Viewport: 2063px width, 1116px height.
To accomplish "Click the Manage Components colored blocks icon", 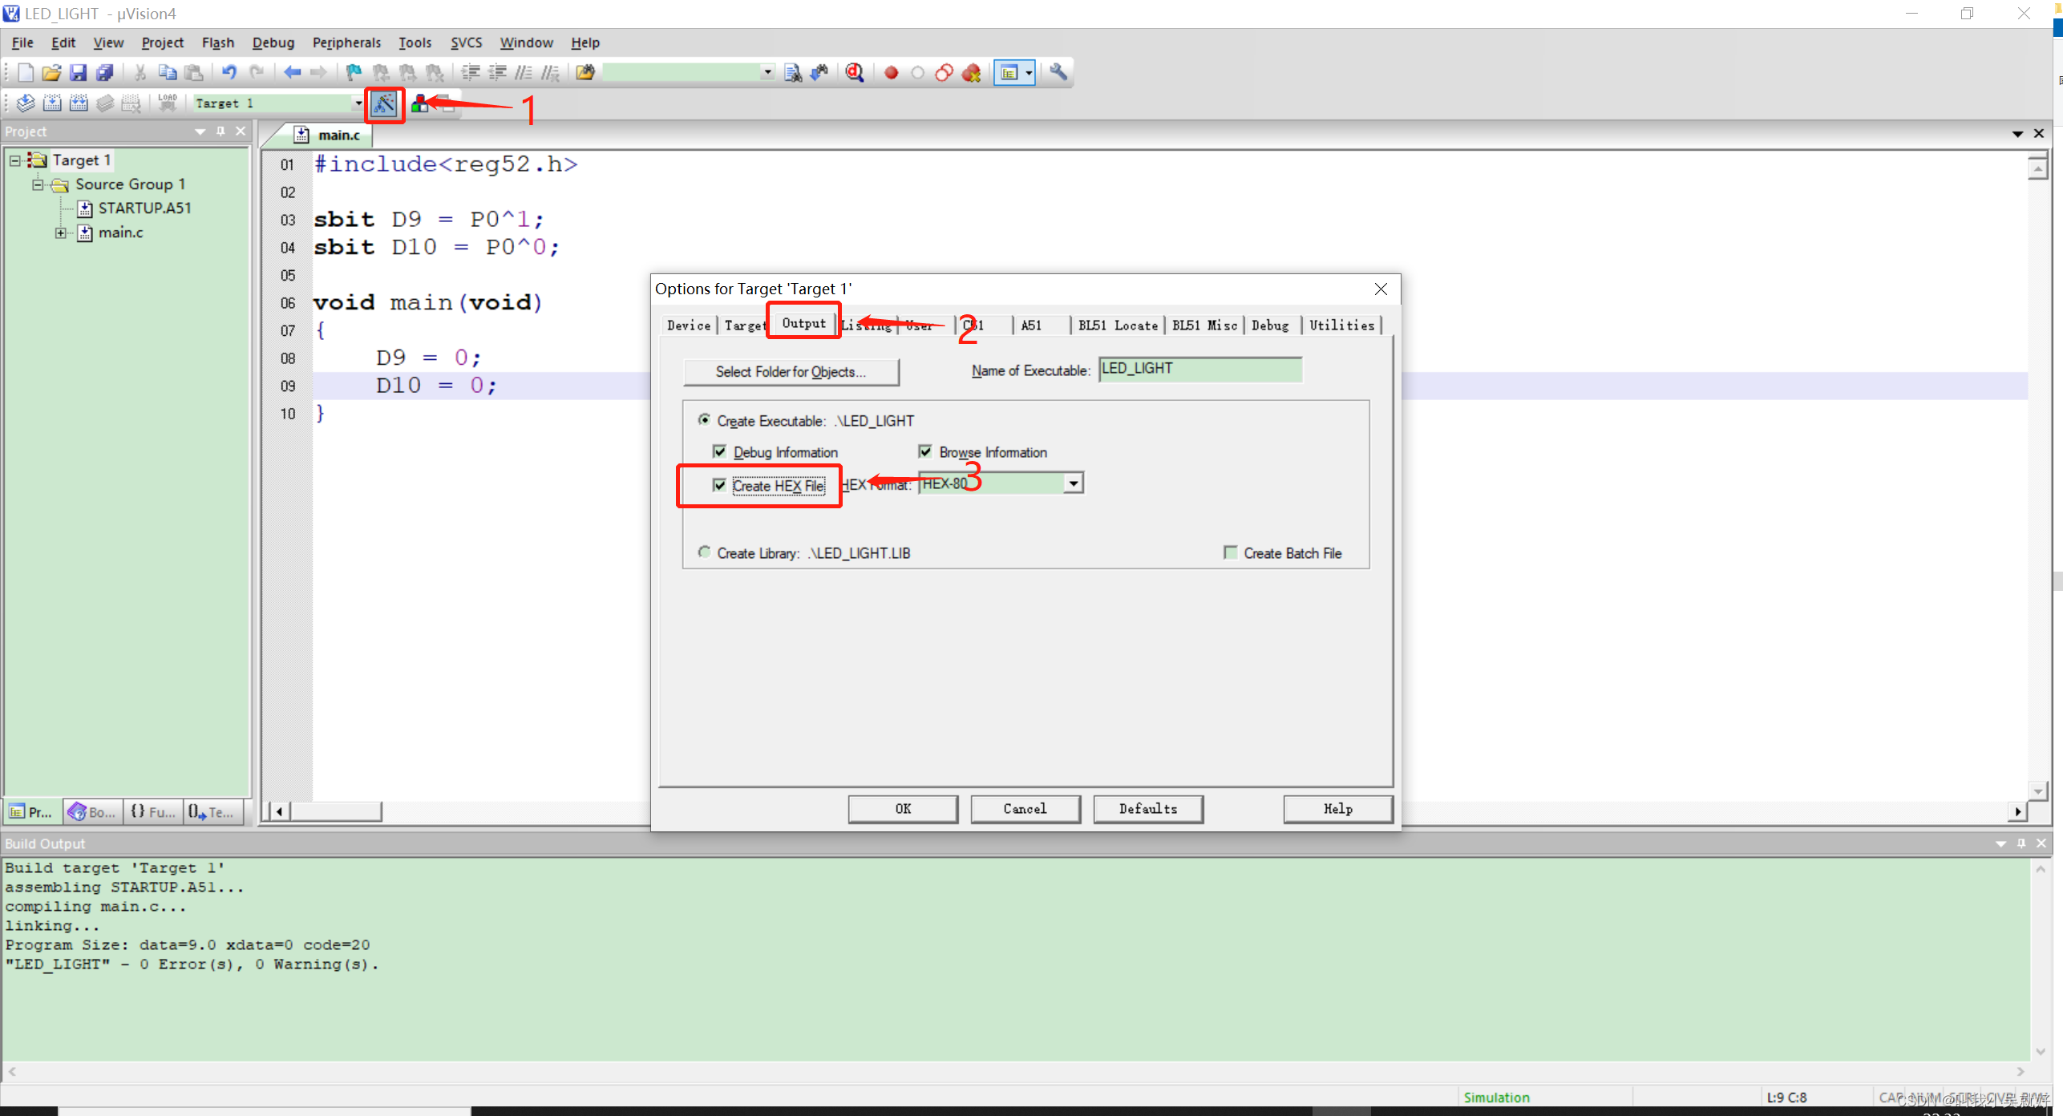I will [419, 103].
